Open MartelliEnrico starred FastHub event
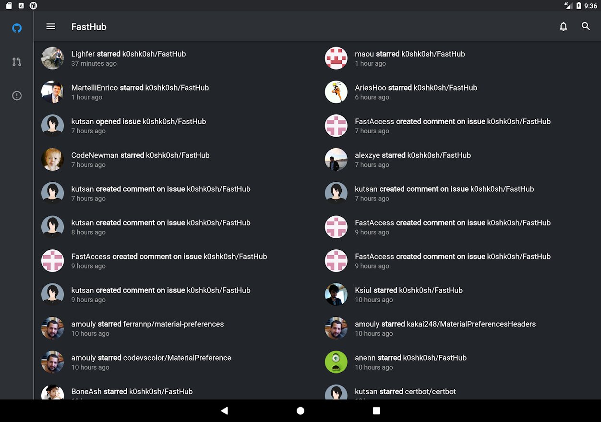Screen dimensions: 601x422 point(178,92)
